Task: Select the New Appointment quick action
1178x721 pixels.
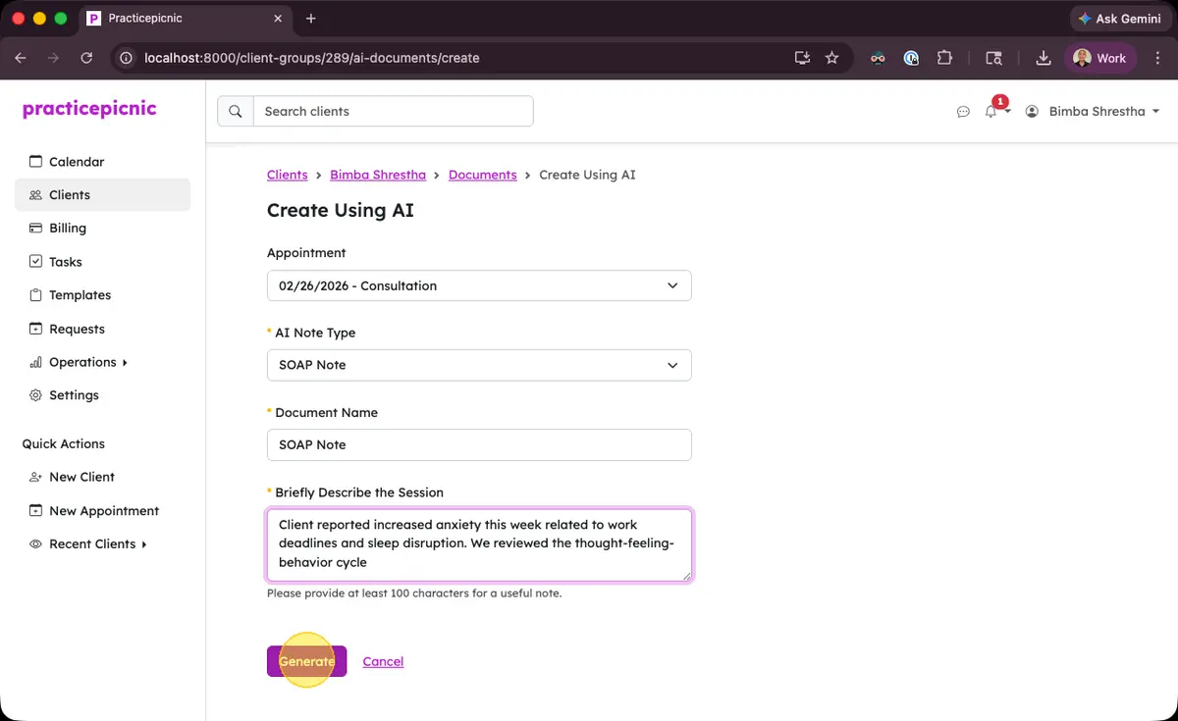Action: pyautogui.click(x=103, y=510)
